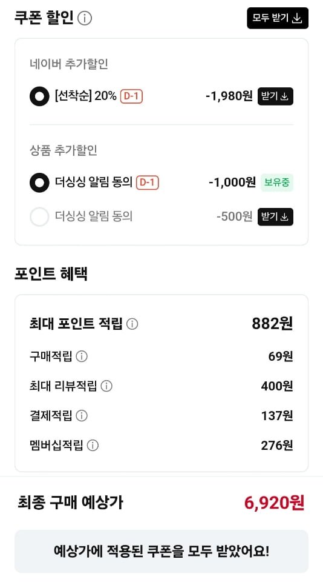Download the 1,980원 coupon via 받기
Screen dimensions: 323x582
[x=275, y=96]
